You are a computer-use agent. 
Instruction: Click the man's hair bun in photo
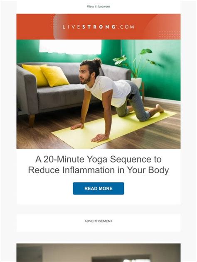(98, 62)
